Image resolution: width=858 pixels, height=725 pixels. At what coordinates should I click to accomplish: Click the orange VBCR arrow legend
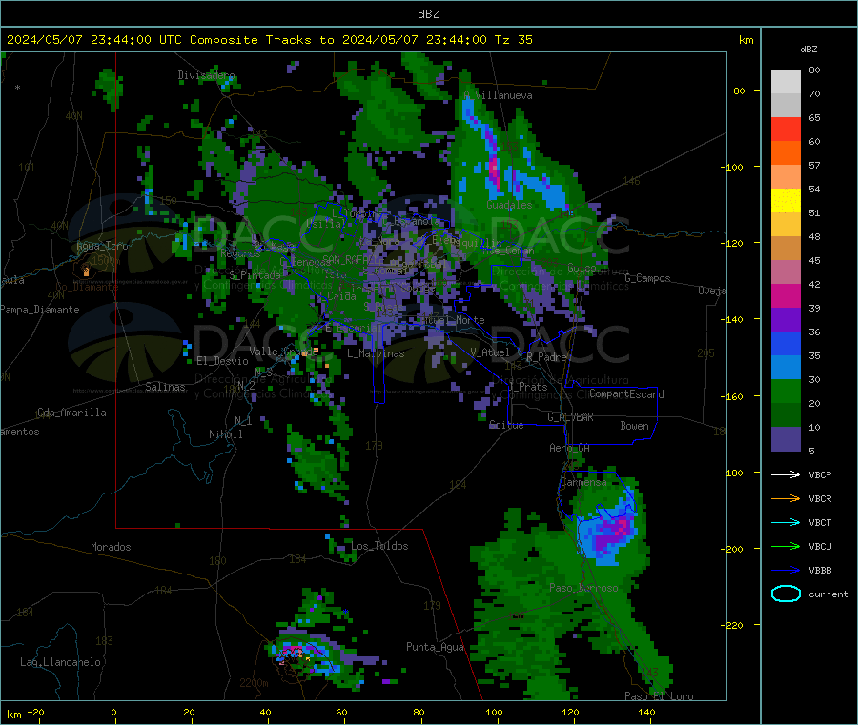tap(786, 498)
